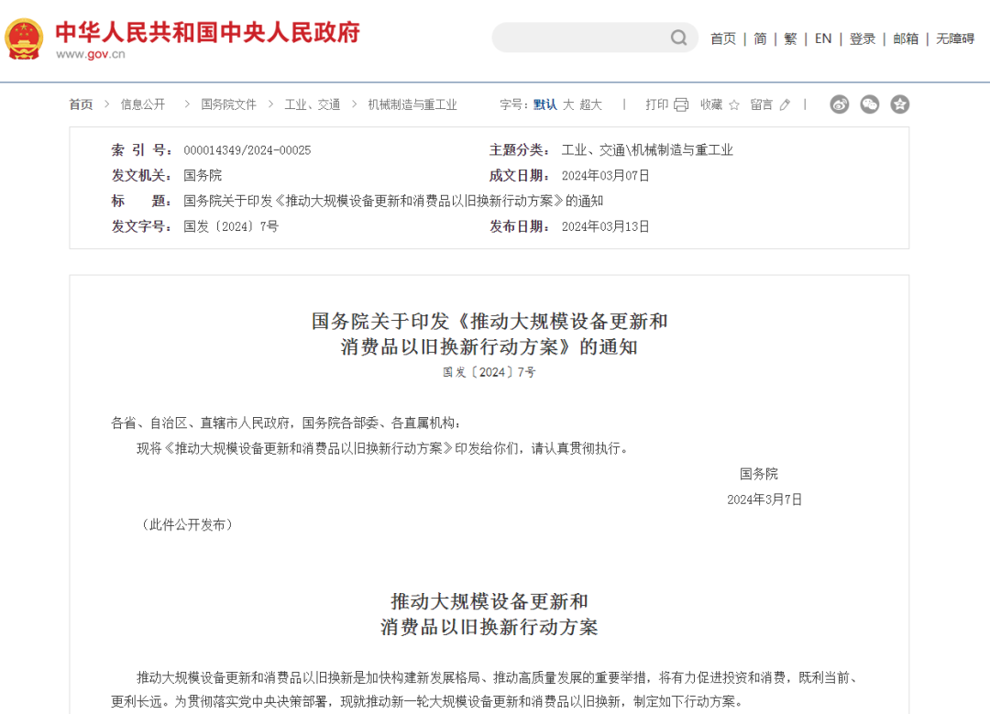Go to 国务院文件 breadcrumb
This screenshot has width=990, height=714.
(228, 104)
